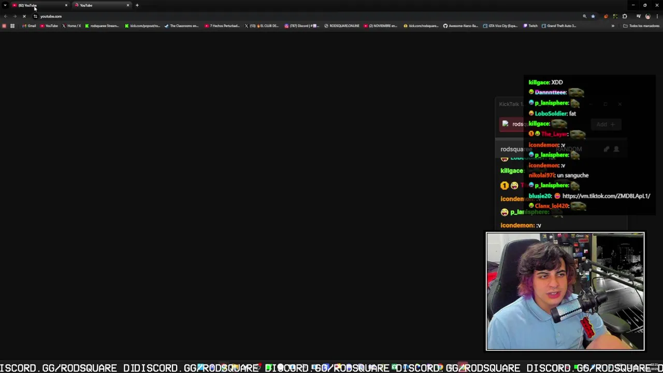Screen dimensions: 663x373
Task: Expand the hidden bookmarks chevron
Action: (x=613, y=26)
